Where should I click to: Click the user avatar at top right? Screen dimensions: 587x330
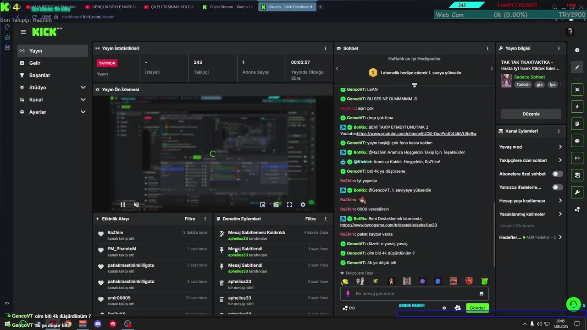point(570,32)
